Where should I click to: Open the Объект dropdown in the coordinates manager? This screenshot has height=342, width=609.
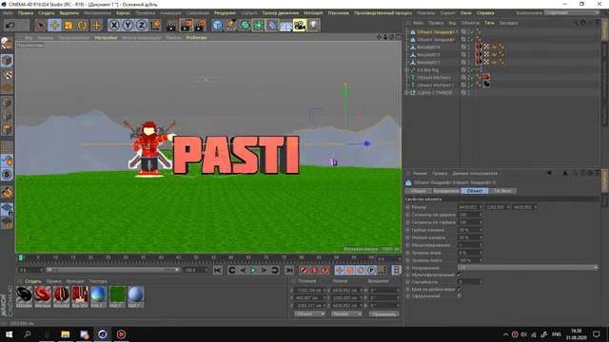click(x=309, y=314)
